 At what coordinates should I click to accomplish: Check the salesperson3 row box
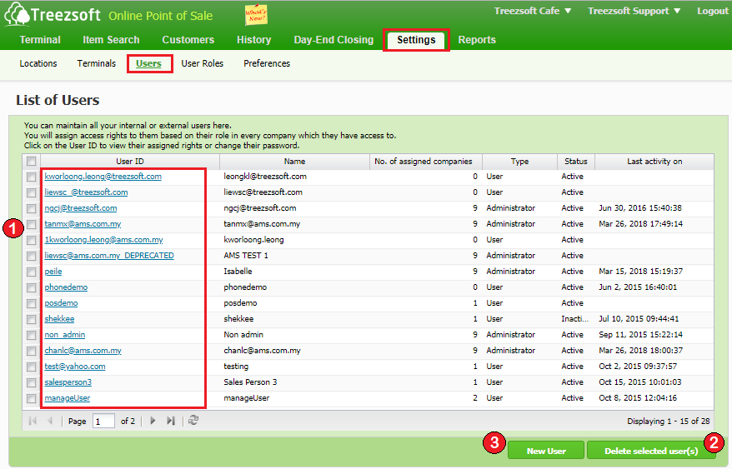pyautogui.click(x=32, y=382)
